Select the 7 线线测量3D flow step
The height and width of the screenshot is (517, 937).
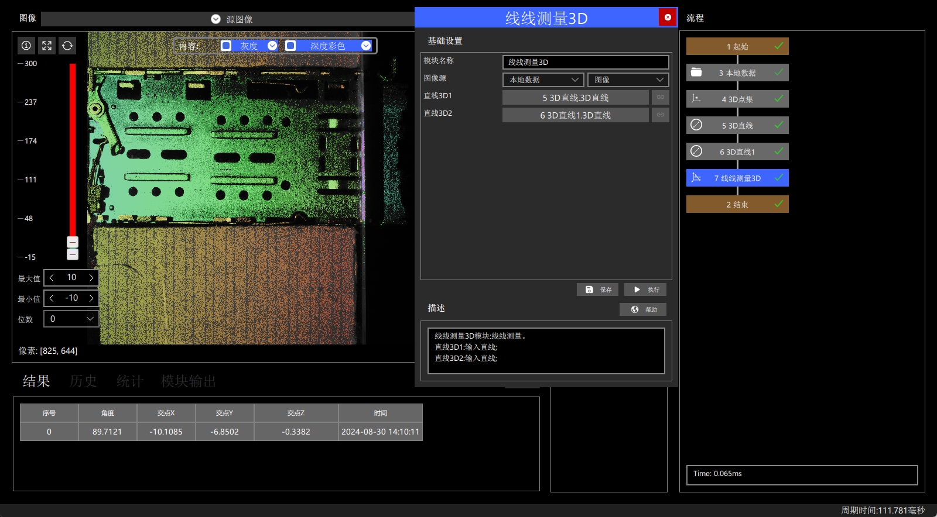[737, 178]
